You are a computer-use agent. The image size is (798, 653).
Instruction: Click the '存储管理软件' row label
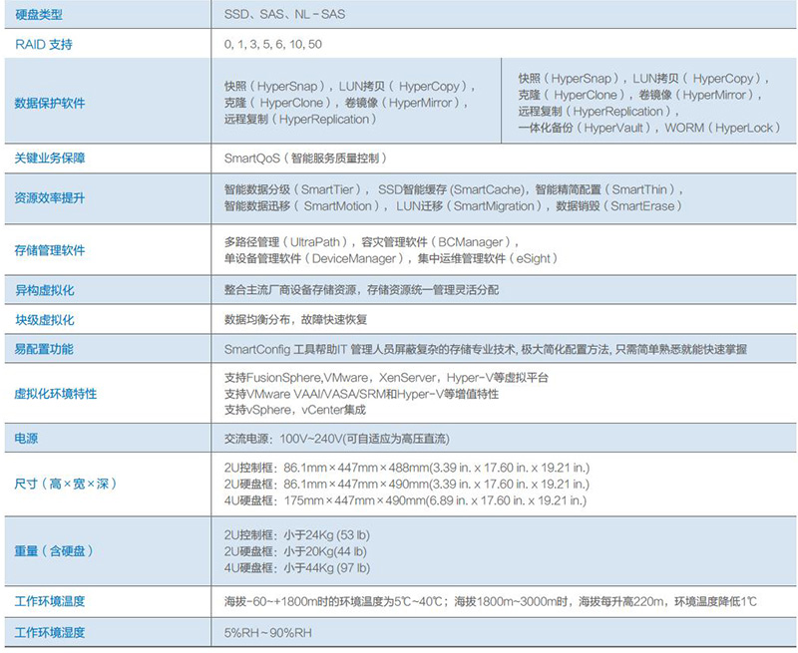[50, 250]
